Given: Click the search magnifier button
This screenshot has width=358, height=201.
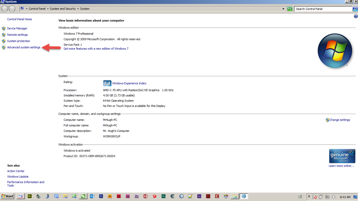Looking at the screenshot, I should click(355, 9).
